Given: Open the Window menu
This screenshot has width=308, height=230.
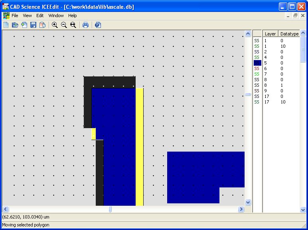Looking at the screenshot, I should (56, 16).
